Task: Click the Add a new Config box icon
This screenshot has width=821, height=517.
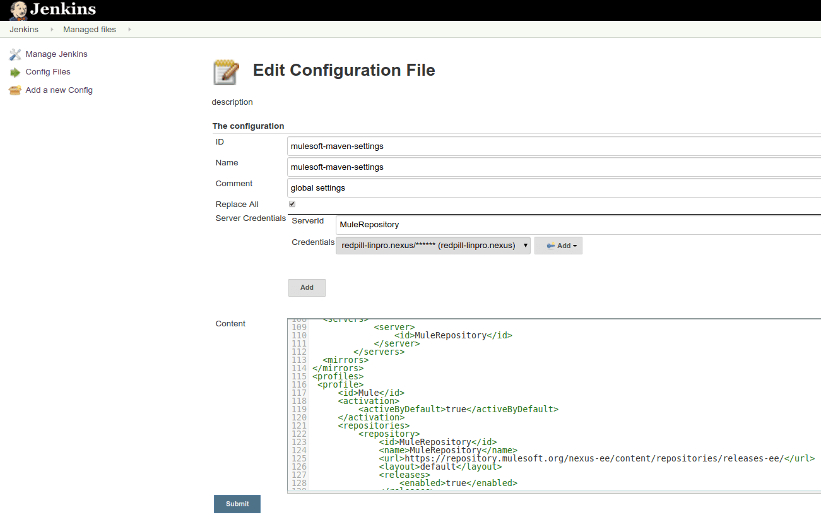Action: (x=15, y=90)
